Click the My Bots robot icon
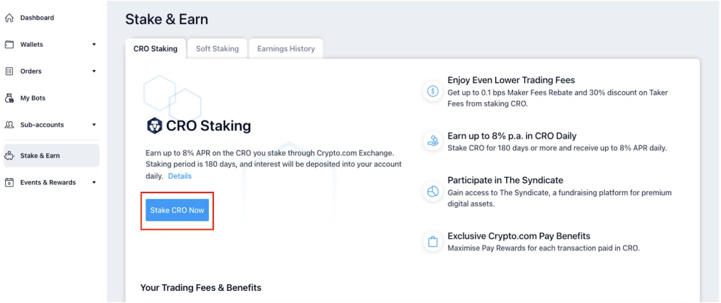The height and width of the screenshot is (303, 721). click(x=9, y=98)
